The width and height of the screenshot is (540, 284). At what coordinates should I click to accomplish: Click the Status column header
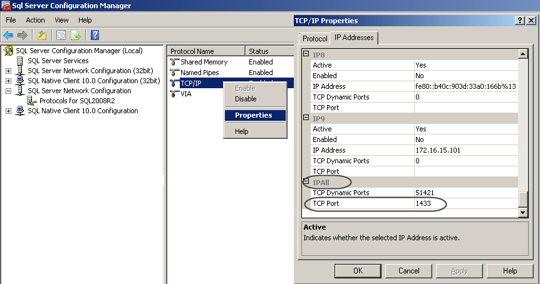point(269,51)
